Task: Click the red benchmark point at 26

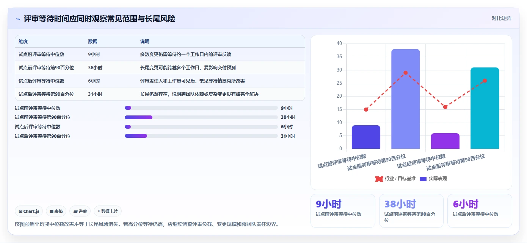Action: coord(485,81)
